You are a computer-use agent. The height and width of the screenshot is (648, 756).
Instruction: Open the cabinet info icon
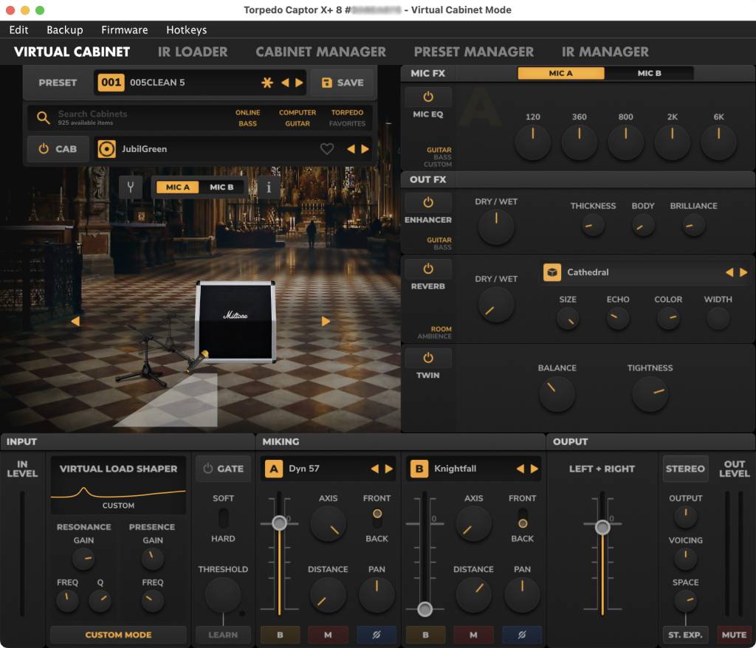[x=269, y=187]
